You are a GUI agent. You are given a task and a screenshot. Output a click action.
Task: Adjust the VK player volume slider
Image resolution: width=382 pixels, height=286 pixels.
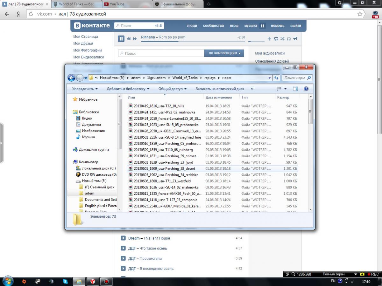tap(256, 41)
